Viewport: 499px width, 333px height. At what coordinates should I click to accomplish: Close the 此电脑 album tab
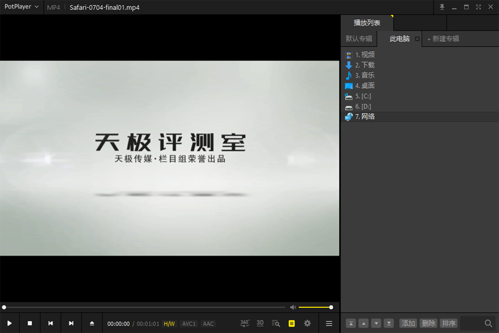click(417, 39)
